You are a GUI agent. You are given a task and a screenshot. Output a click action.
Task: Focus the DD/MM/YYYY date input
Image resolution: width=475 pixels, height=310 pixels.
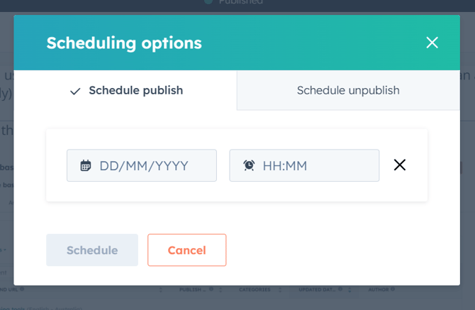[149, 165]
